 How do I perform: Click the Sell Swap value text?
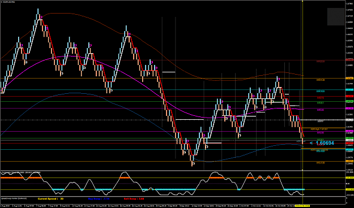pyautogui.click(x=134, y=199)
